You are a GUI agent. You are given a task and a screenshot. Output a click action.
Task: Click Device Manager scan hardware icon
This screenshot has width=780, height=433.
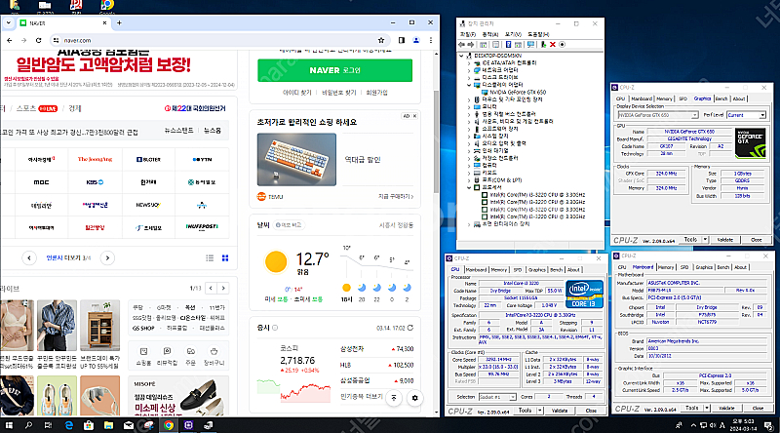click(x=530, y=45)
